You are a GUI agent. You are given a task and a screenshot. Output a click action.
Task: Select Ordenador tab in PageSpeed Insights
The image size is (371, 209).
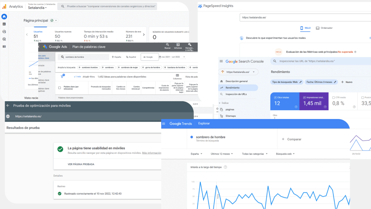point(324,28)
